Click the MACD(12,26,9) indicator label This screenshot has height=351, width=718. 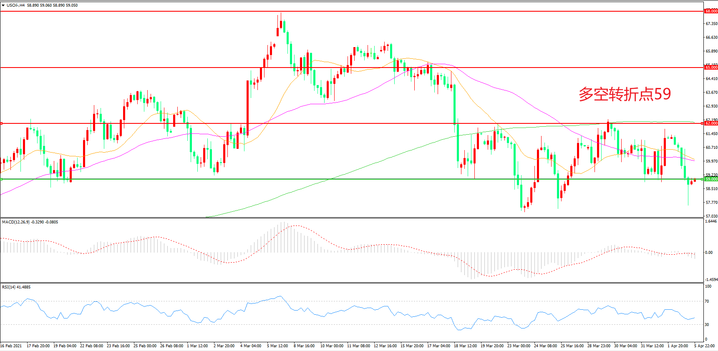[16, 222]
